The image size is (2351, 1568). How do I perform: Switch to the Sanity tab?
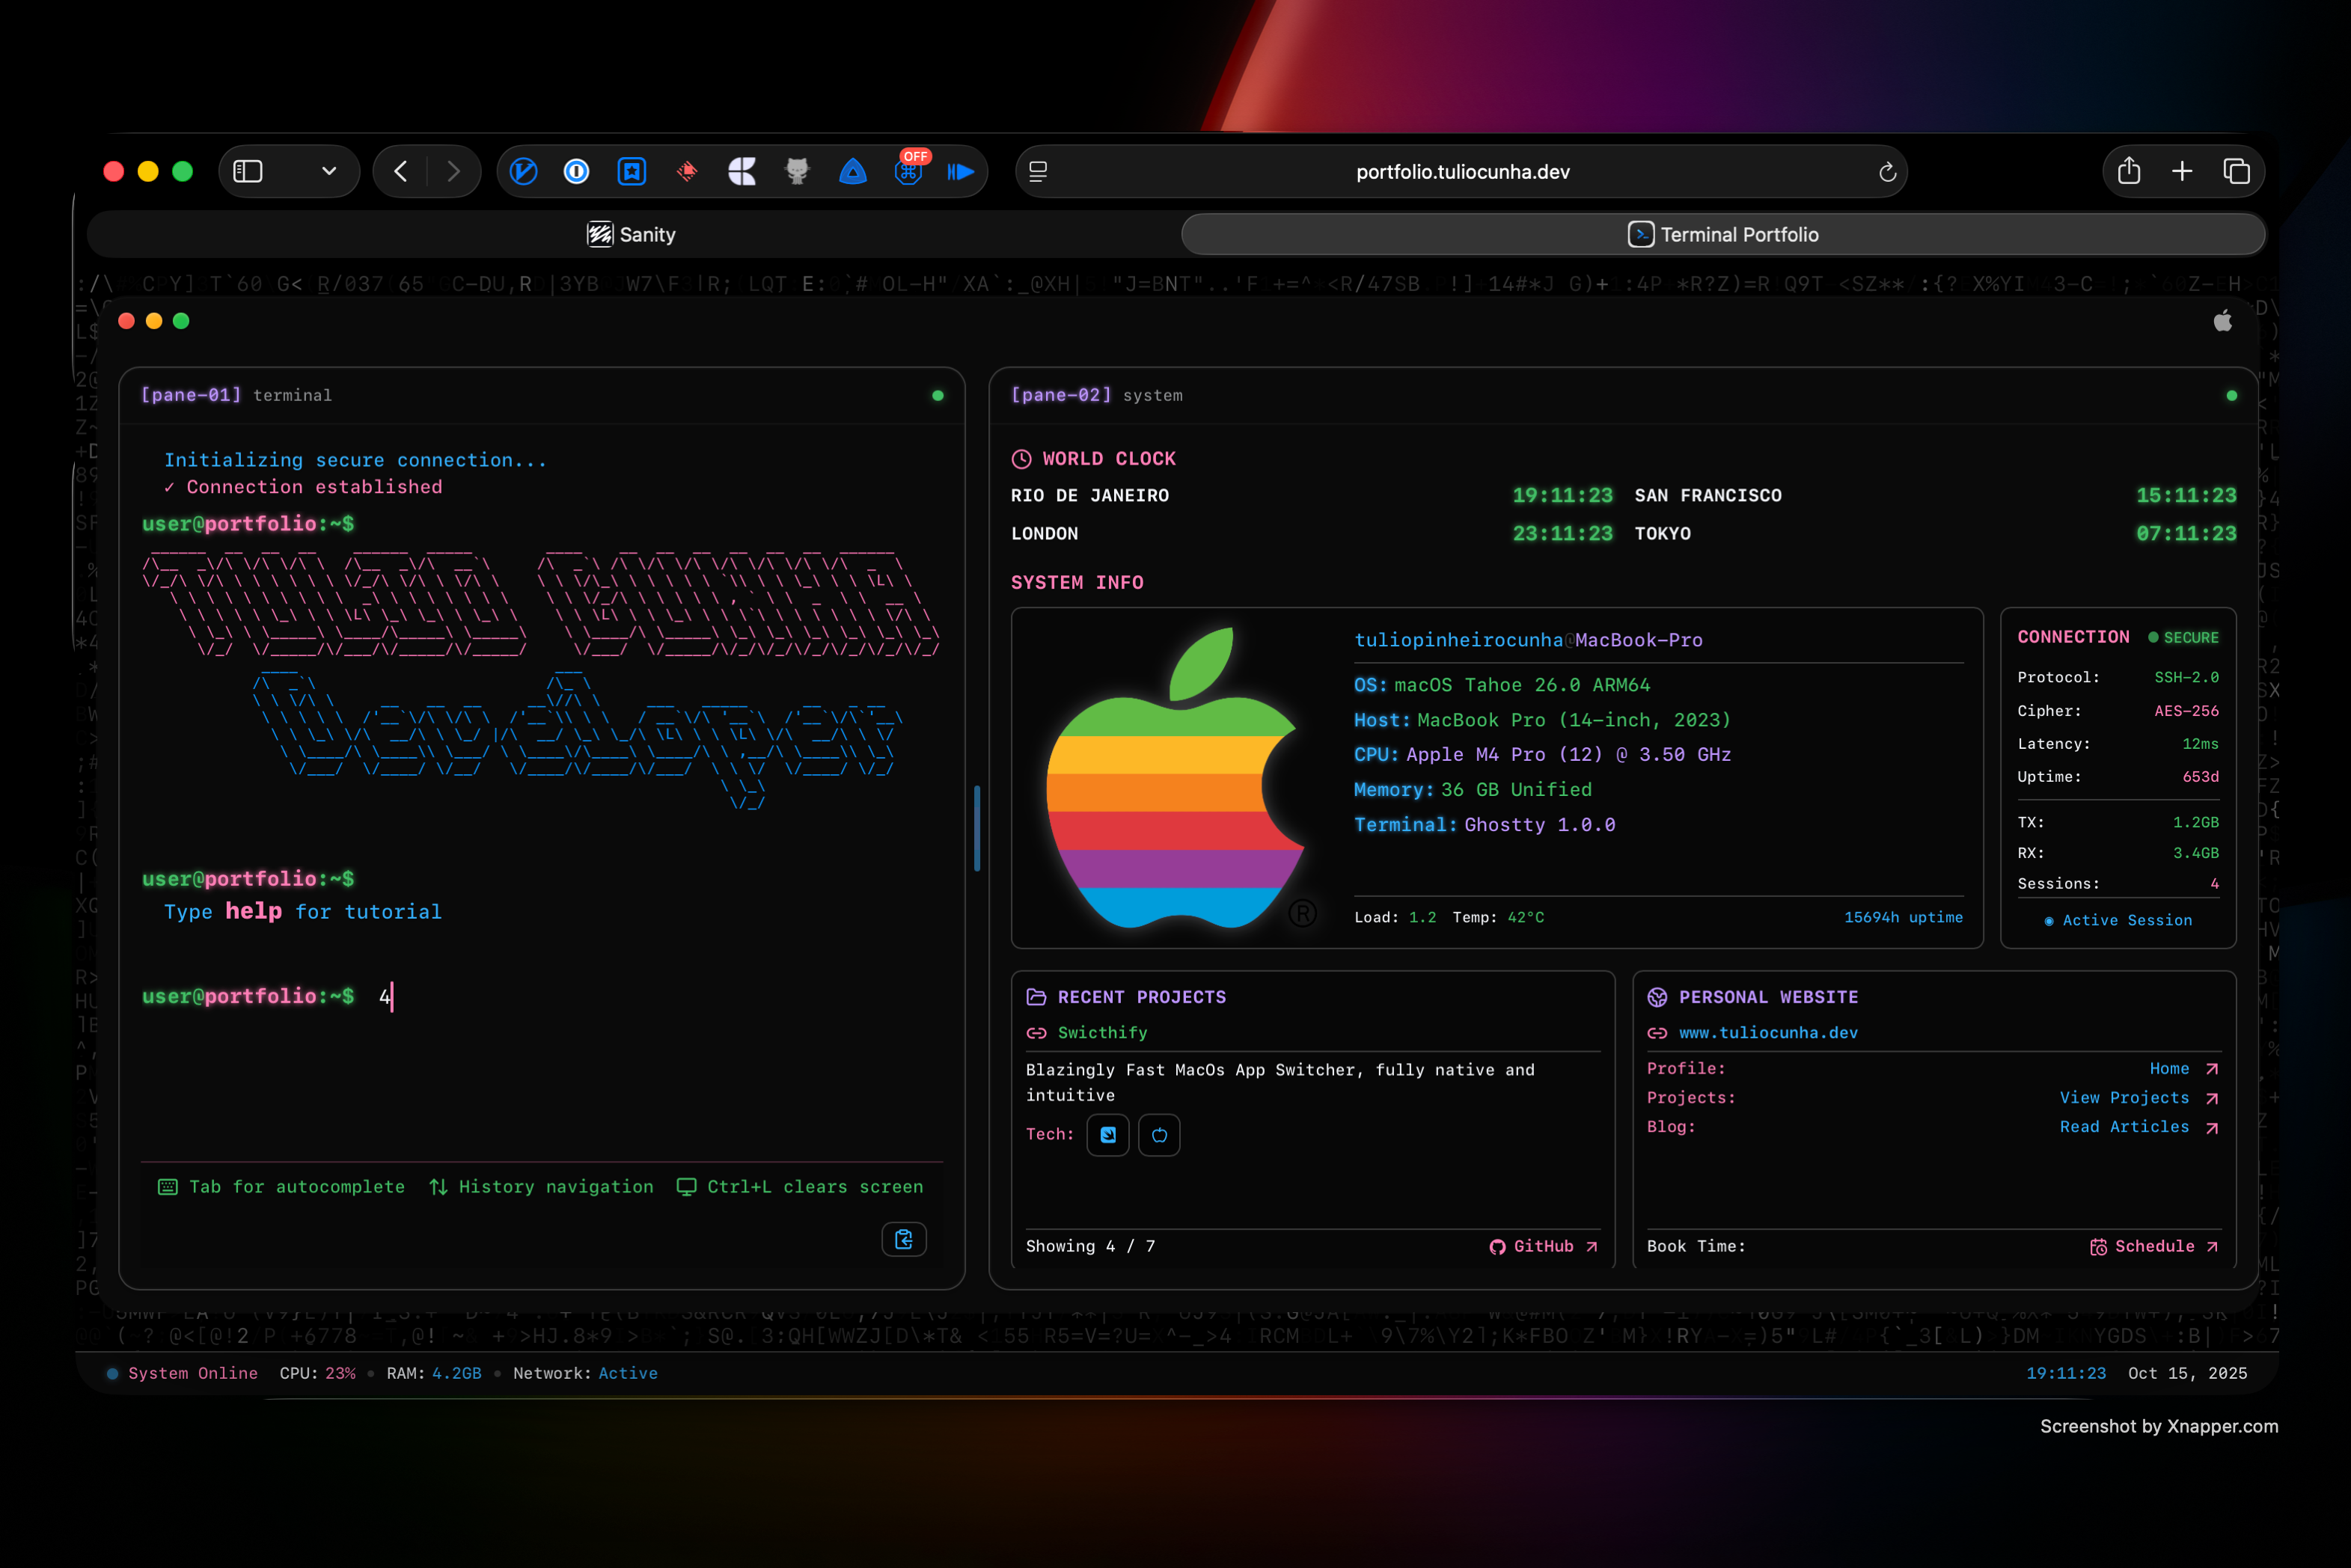coord(632,234)
